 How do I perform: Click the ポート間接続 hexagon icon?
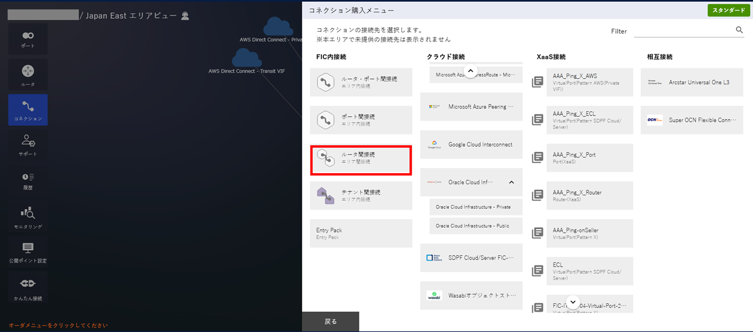pos(325,120)
